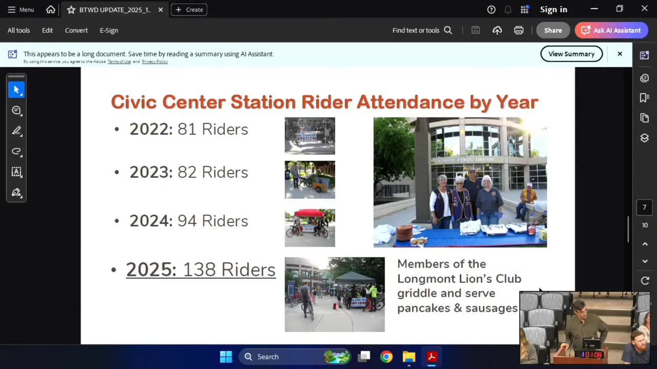Open the Add Comment tool
The height and width of the screenshot is (369, 657).
17,110
